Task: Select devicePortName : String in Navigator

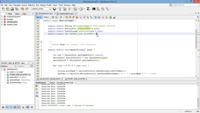Action: pos(18,83)
